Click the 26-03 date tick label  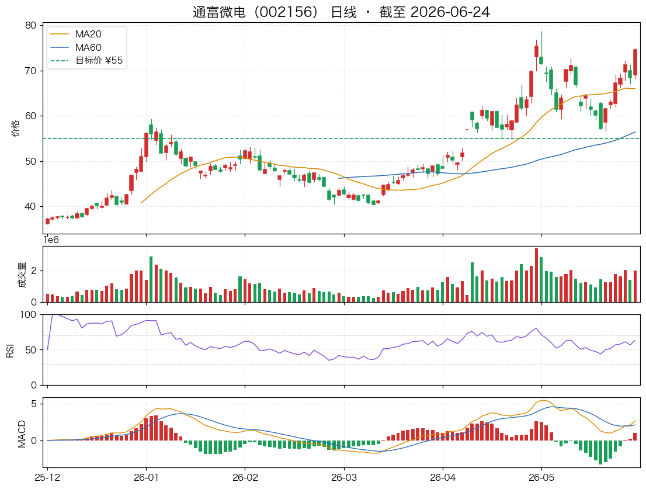pyautogui.click(x=344, y=478)
